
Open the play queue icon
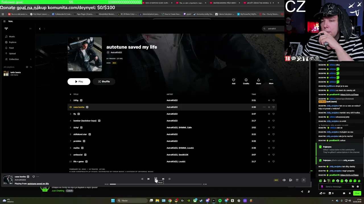point(297,180)
